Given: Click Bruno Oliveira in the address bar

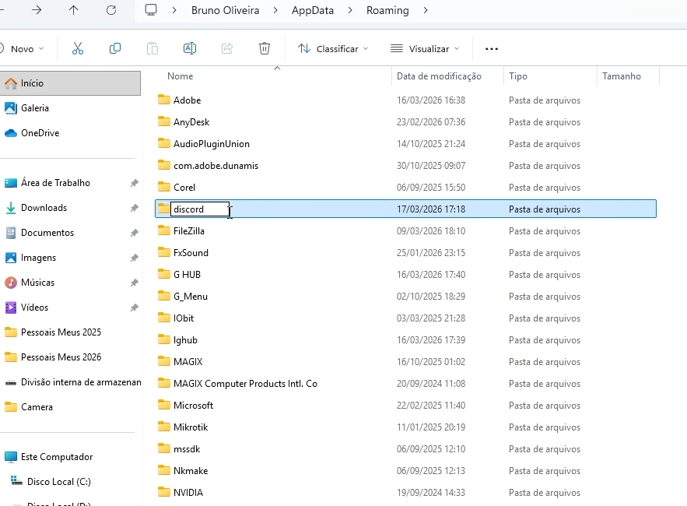Looking at the screenshot, I should pyautogui.click(x=225, y=10).
